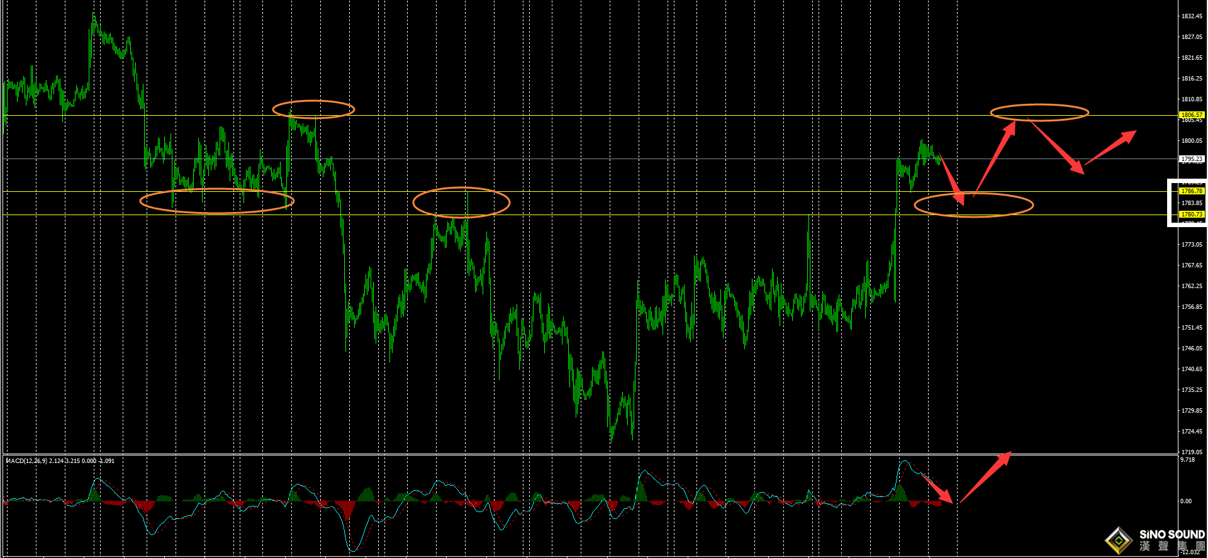The height and width of the screenshot is (558, 1208).
Task: Select the wide orange ellipse on the left
Action: tap(216, 201)
